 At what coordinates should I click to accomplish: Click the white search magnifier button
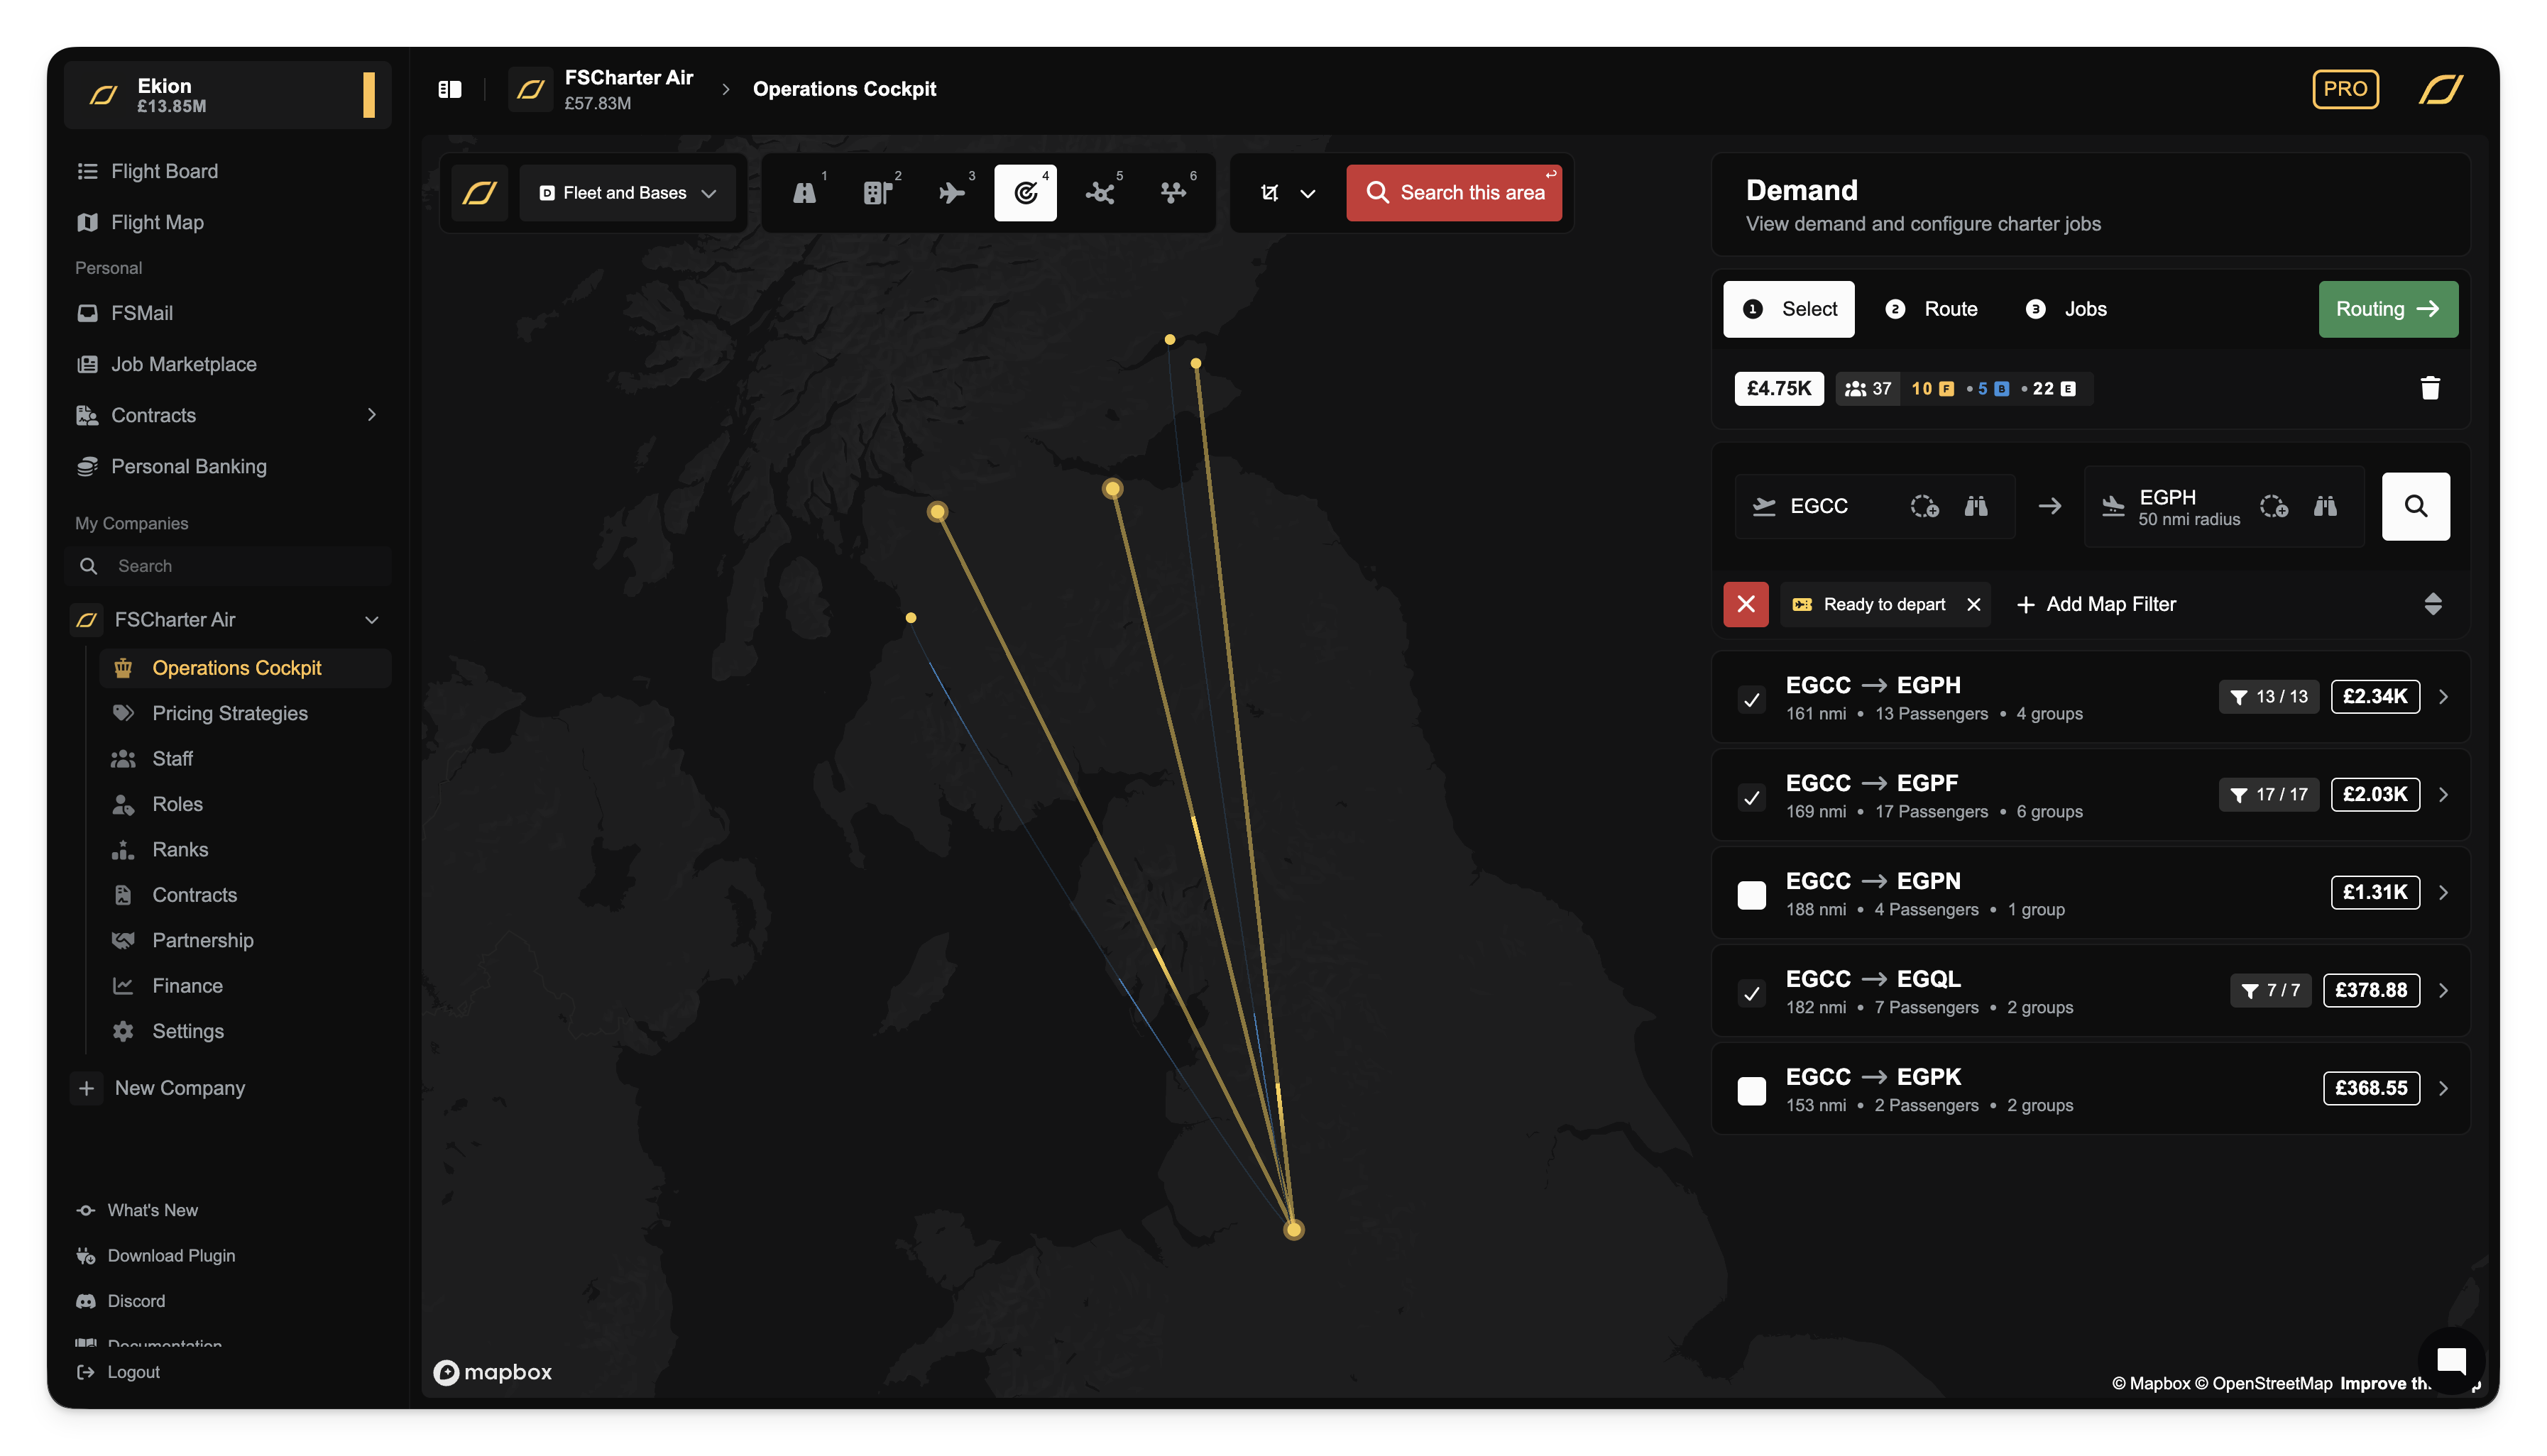2415,506
